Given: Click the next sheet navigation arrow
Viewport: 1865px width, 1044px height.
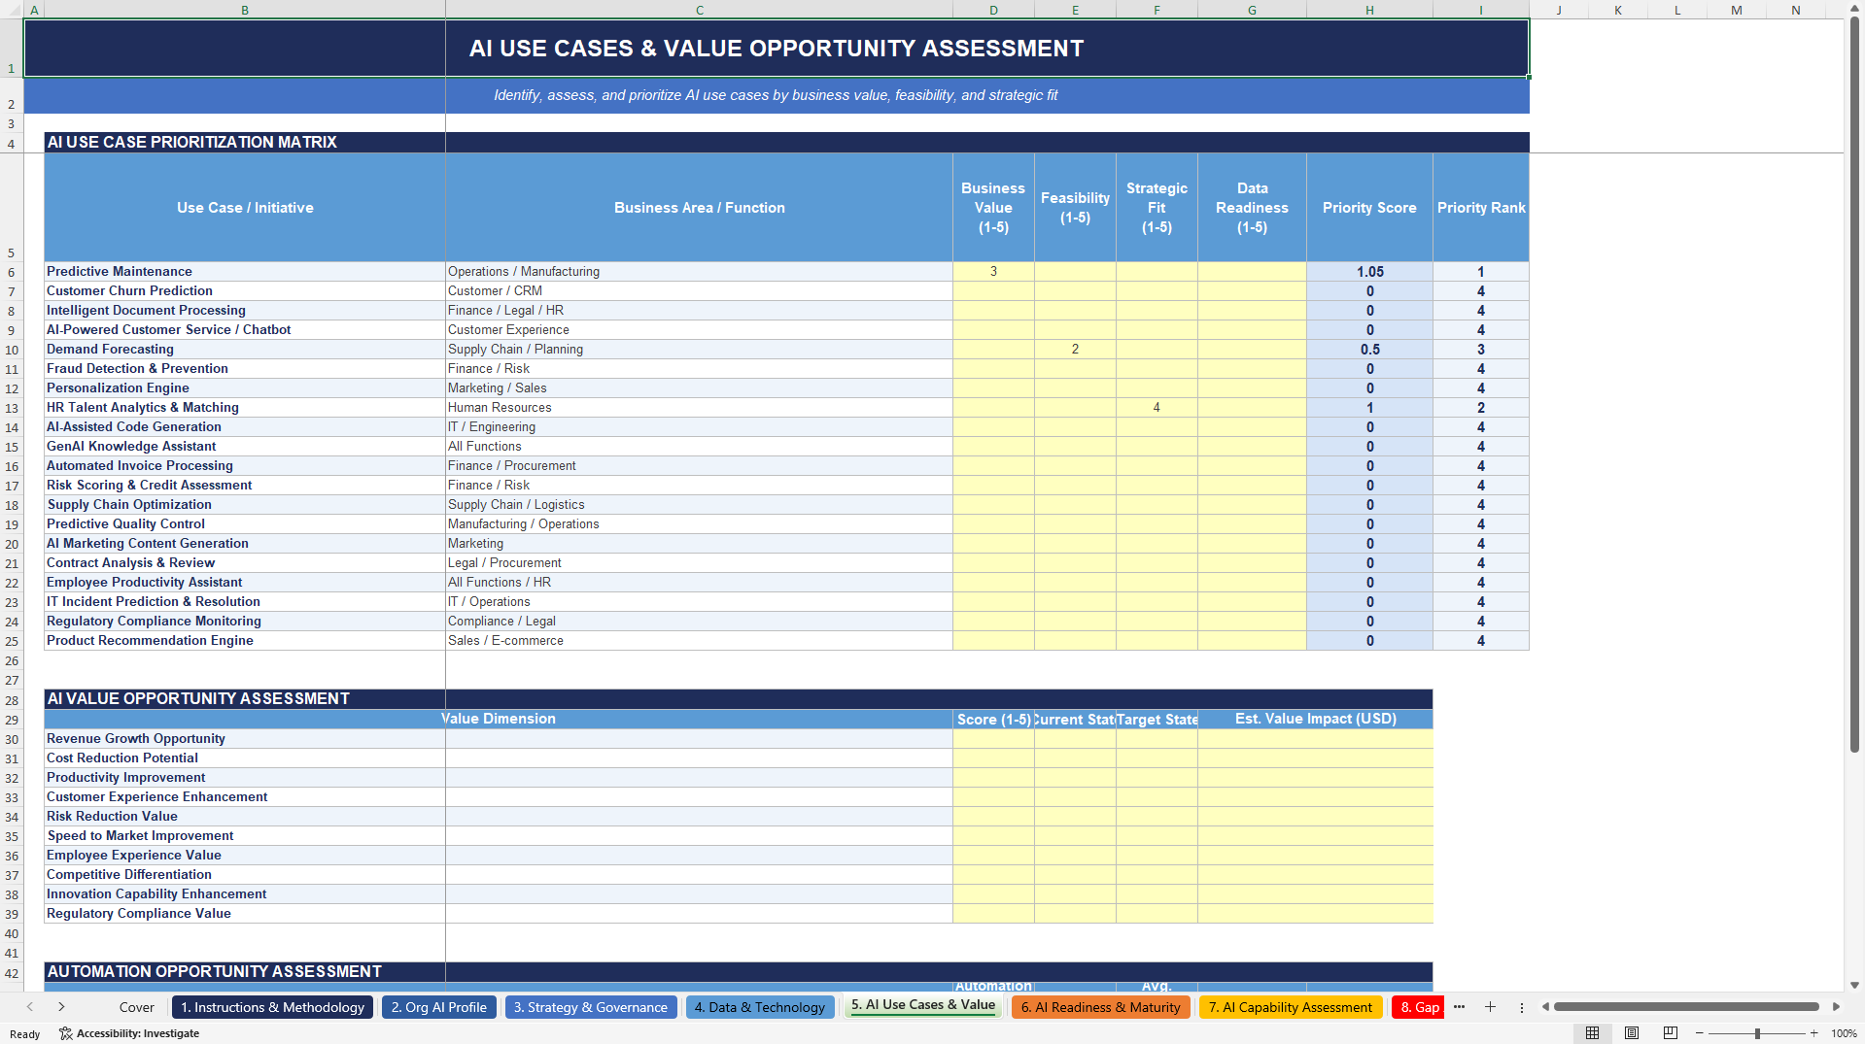Looking at the screenshot, I should pyautogui.click(x=61, y=1007).
